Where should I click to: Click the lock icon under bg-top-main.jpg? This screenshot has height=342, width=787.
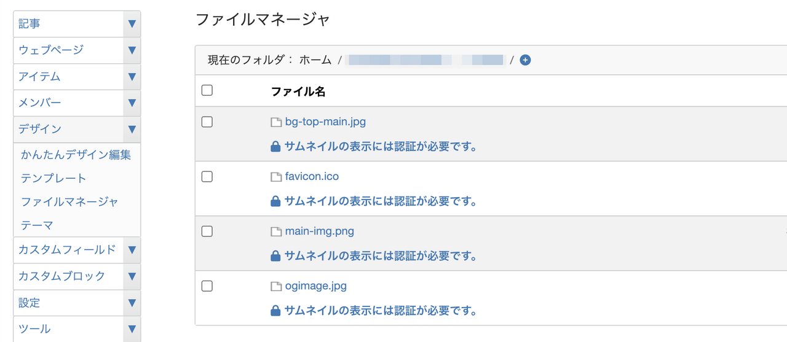pos(276,147)
